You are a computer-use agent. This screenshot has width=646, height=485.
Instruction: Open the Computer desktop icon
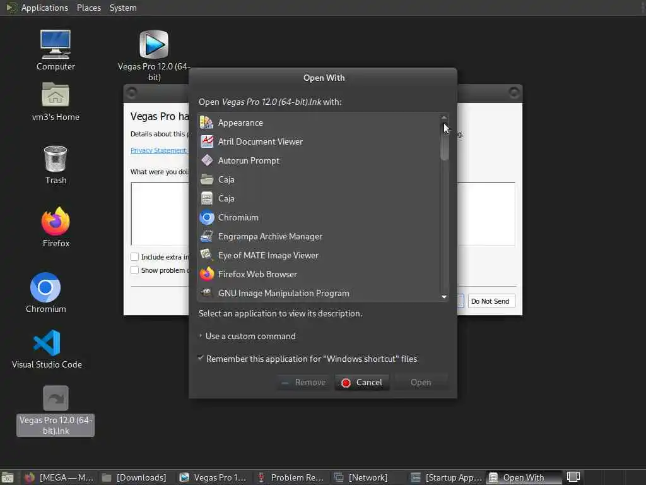(x=56, y=45)
